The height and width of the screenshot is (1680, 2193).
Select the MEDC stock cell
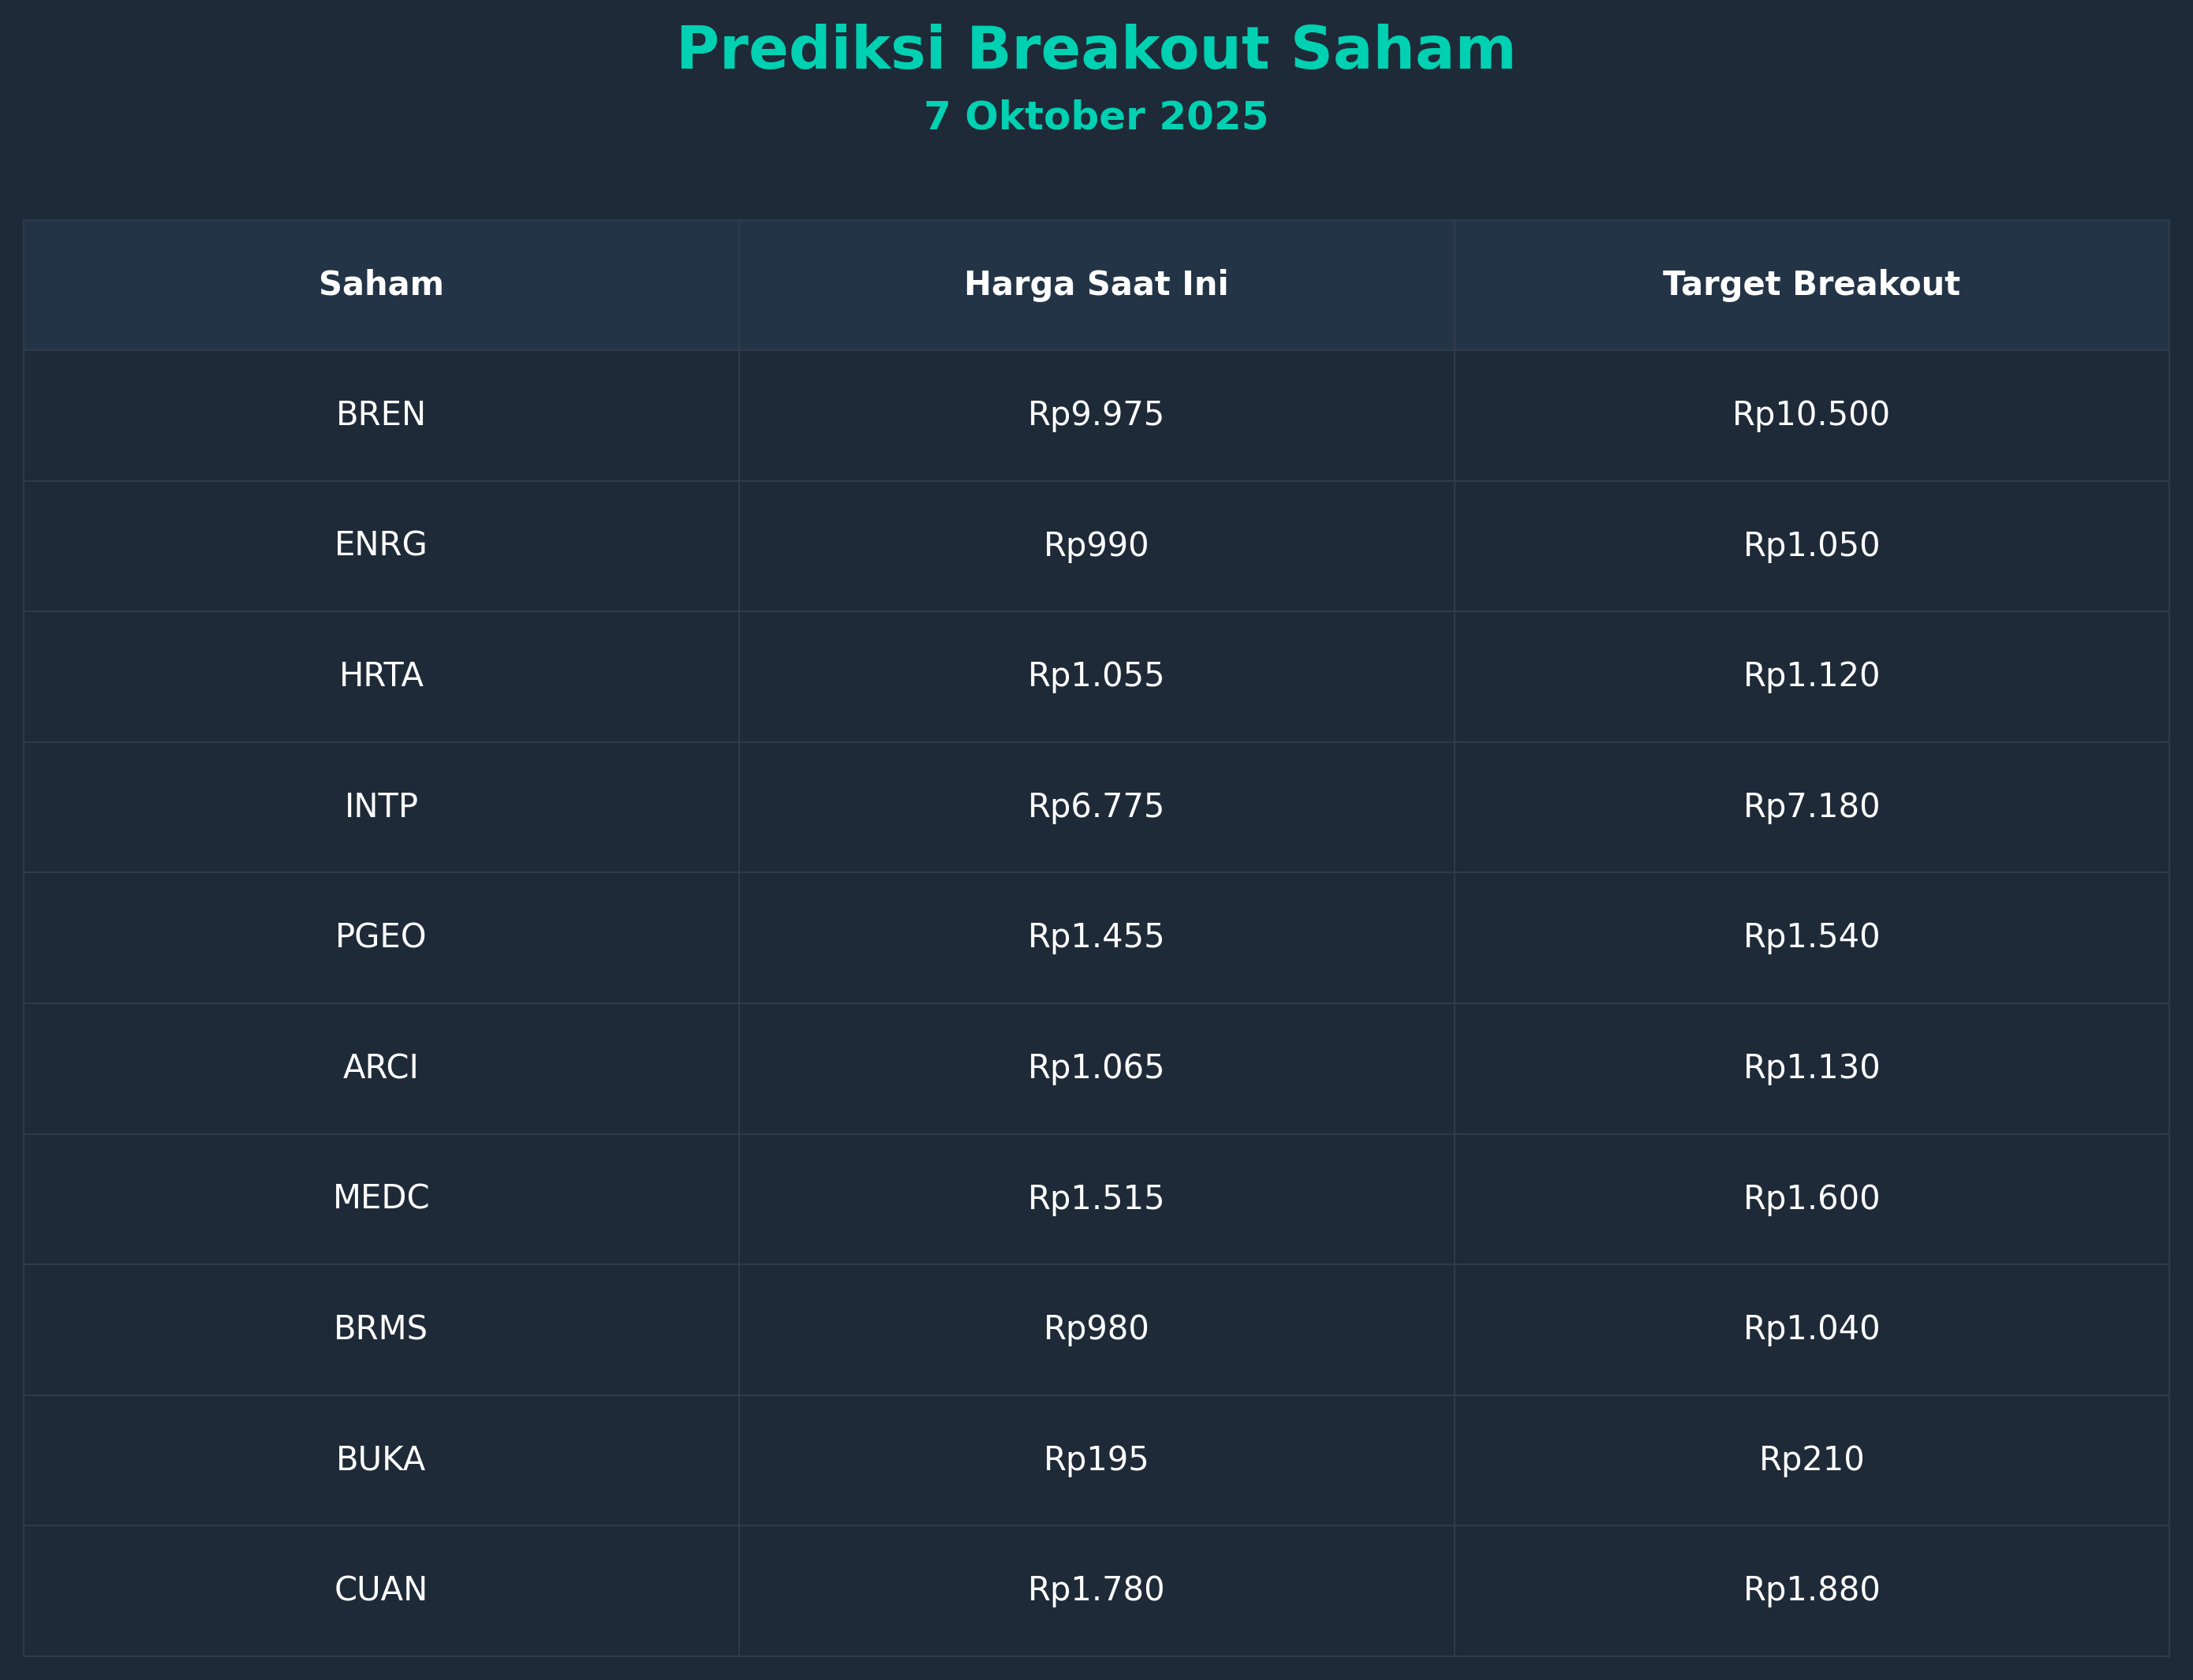click(381, 1198)
